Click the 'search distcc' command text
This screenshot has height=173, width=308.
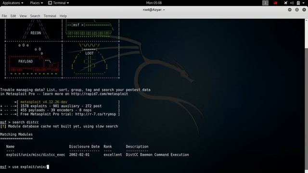[x=26, y=122]
